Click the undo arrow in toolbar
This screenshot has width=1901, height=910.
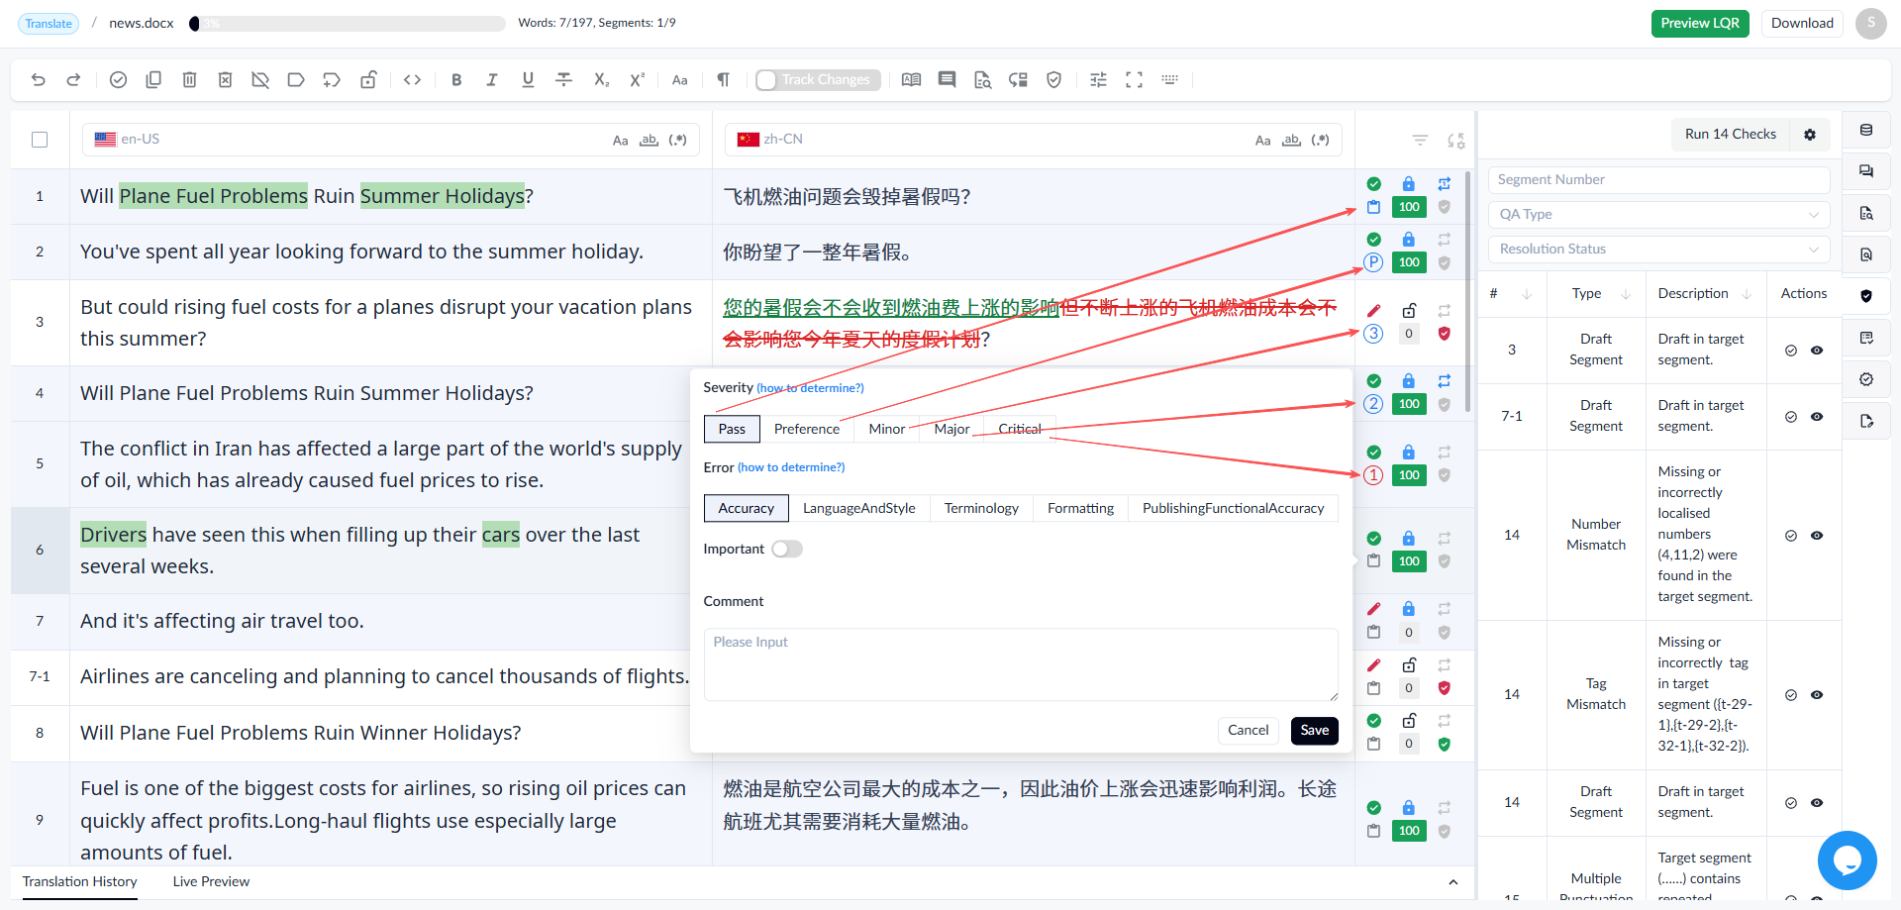pos(39,80)
